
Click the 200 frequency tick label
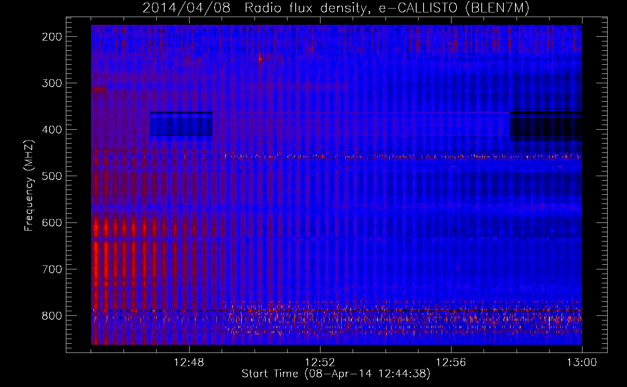pyautogui.click(x=52, y=37)
